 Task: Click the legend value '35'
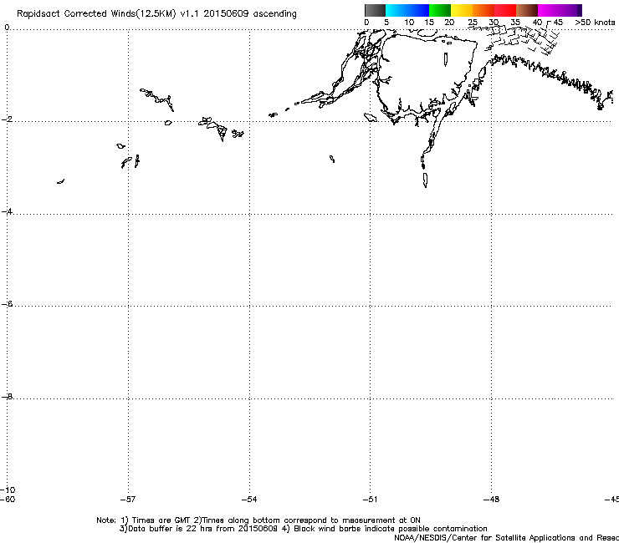click(x=515, y=23)
